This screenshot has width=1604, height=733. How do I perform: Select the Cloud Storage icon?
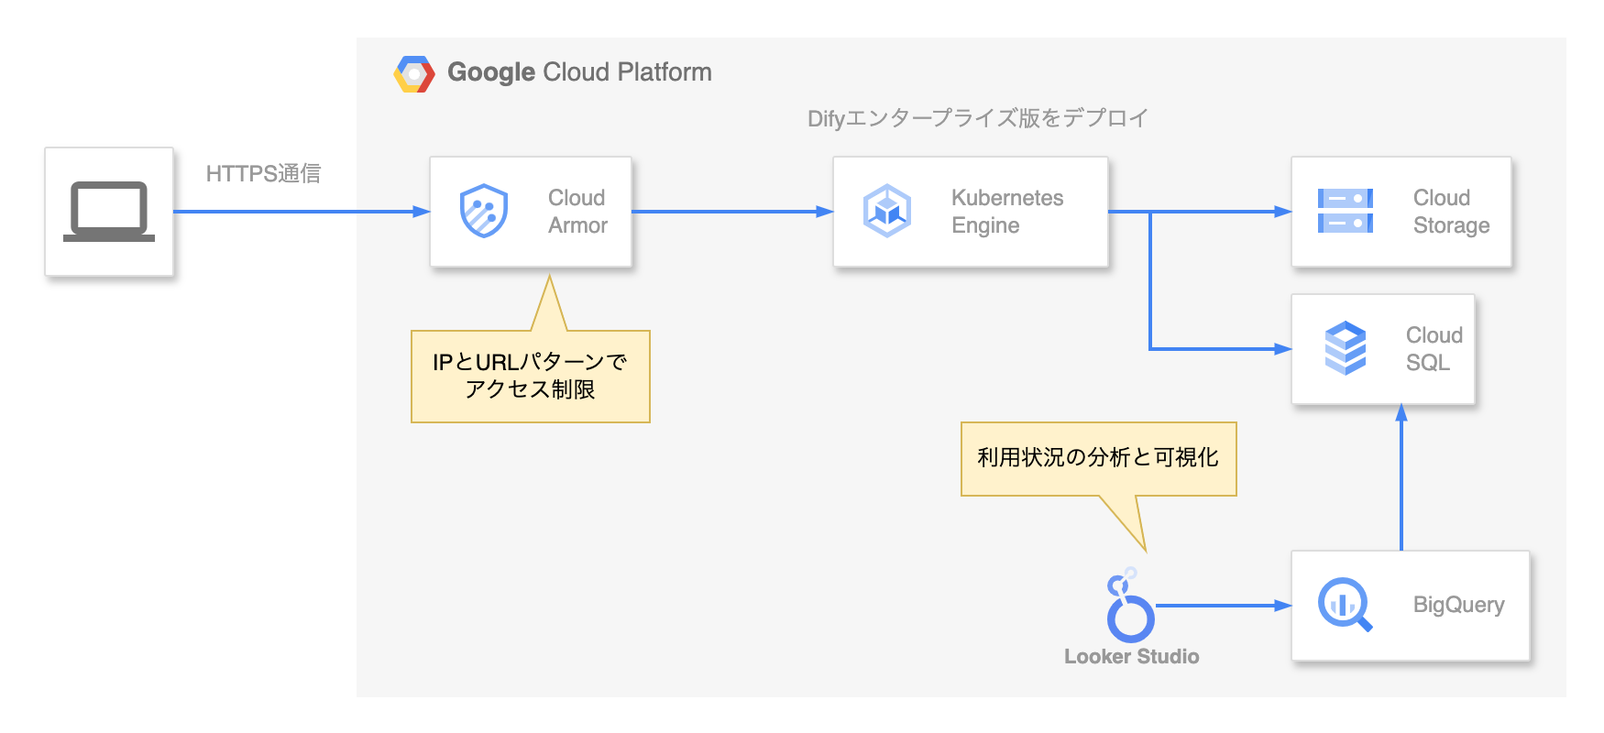click(x=1346, y=211)
